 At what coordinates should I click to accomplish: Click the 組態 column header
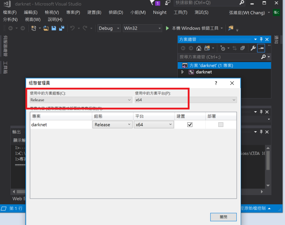coord(113,116)
